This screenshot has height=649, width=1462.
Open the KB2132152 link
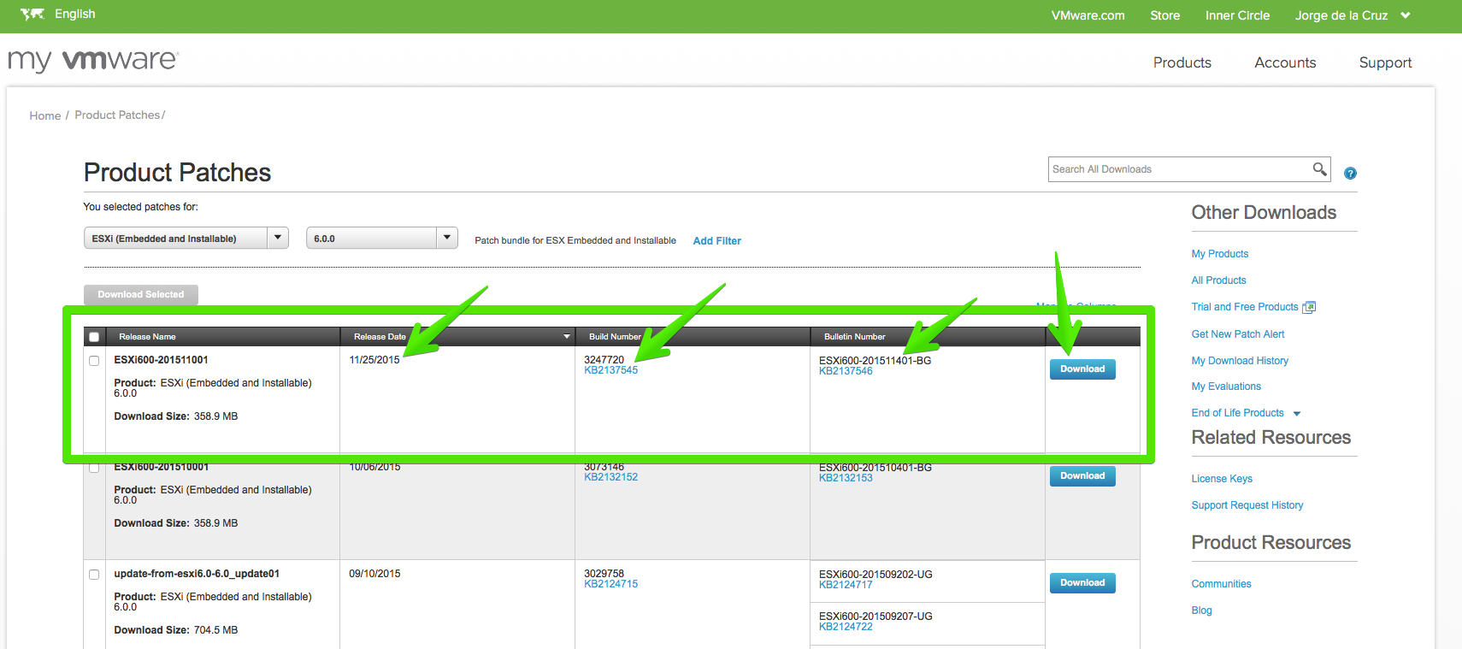(610, 477)
